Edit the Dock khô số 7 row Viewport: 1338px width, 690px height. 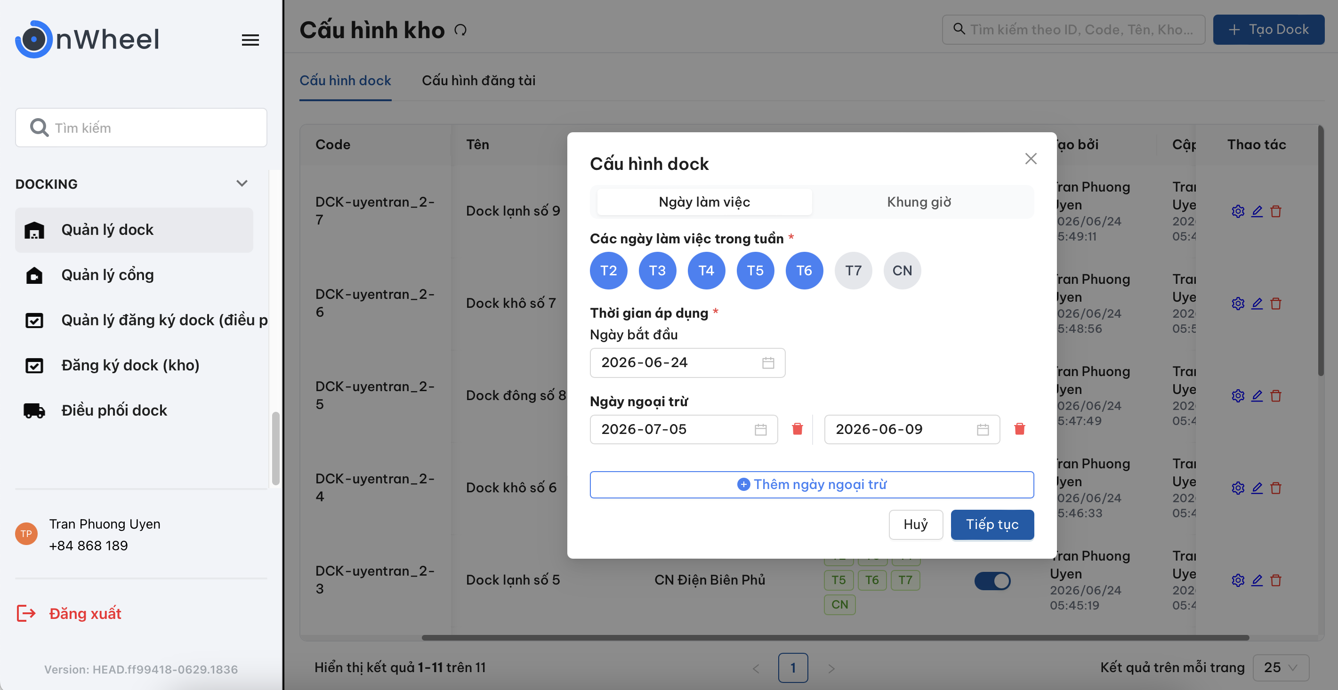tap(1257, 303)
